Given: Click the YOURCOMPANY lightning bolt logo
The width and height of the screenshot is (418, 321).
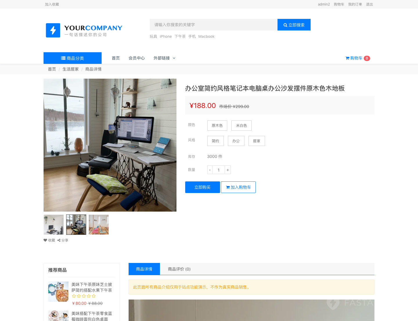Looking at the screenshot, I should [53, 30].
